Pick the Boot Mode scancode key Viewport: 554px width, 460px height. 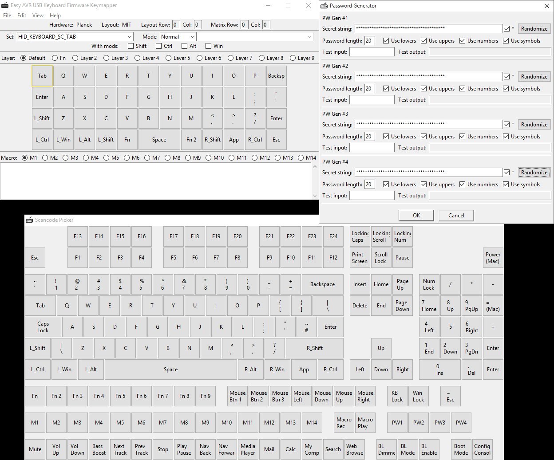pos(461,449)
